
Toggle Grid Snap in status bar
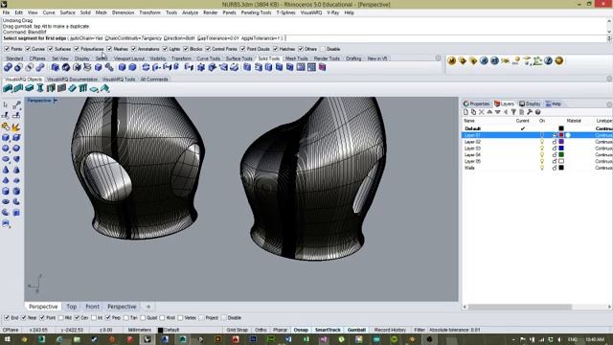click(x=237, y=330)
